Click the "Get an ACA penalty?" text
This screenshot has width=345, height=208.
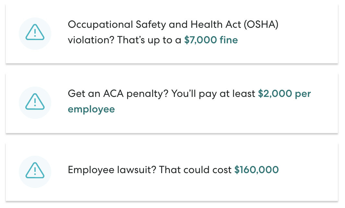tap(118, 94)
